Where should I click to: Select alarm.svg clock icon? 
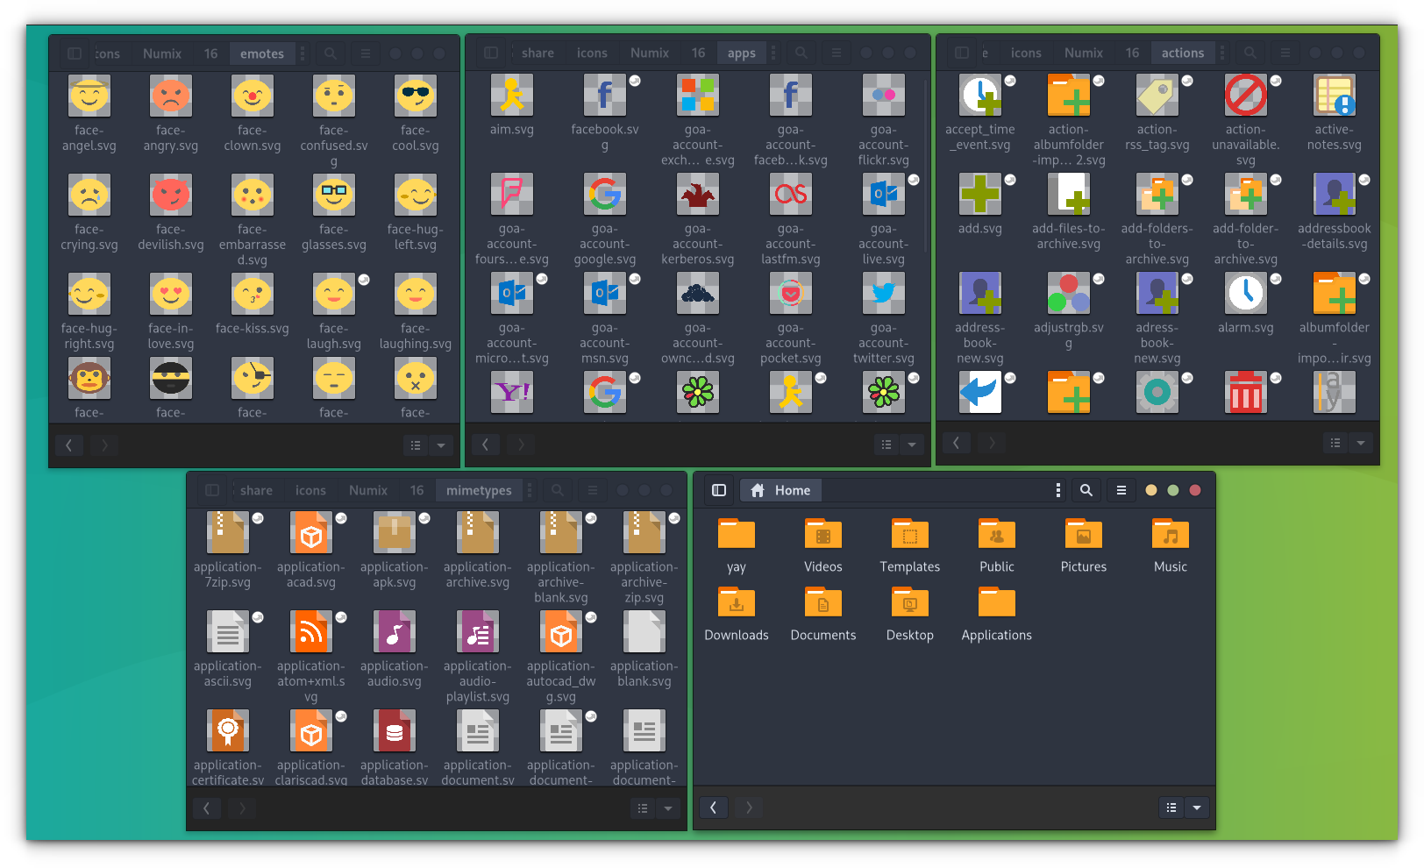click(x=1246, y=294)
